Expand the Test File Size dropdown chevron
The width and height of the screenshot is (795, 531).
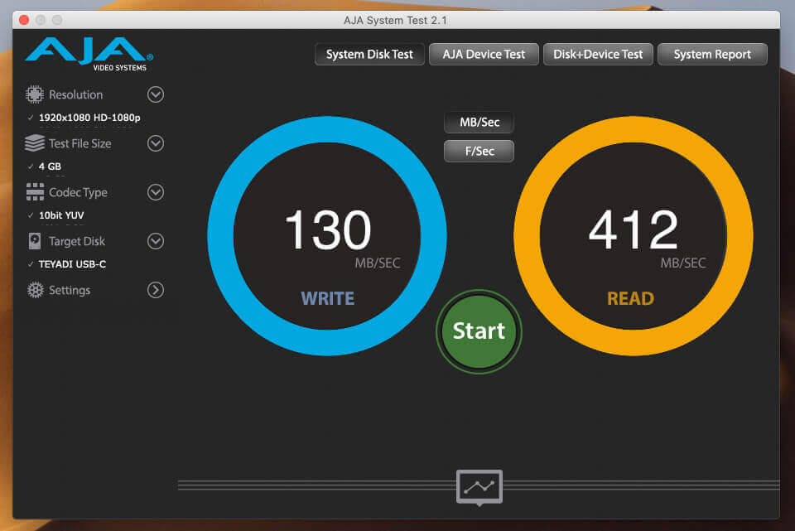(156, 143)
